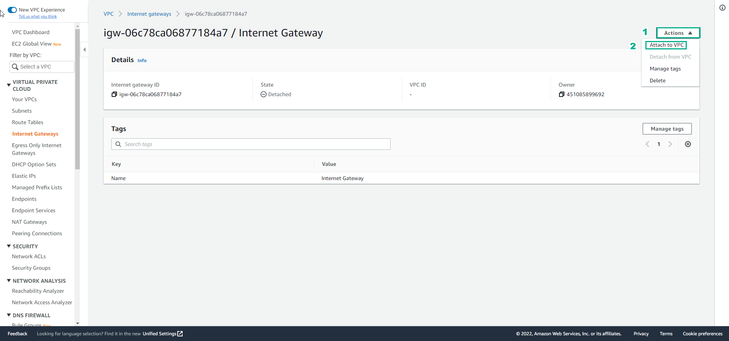Go to Endpoints in the sidebar
The width and height of the screenshot is (729, 341).
[24, 199]
